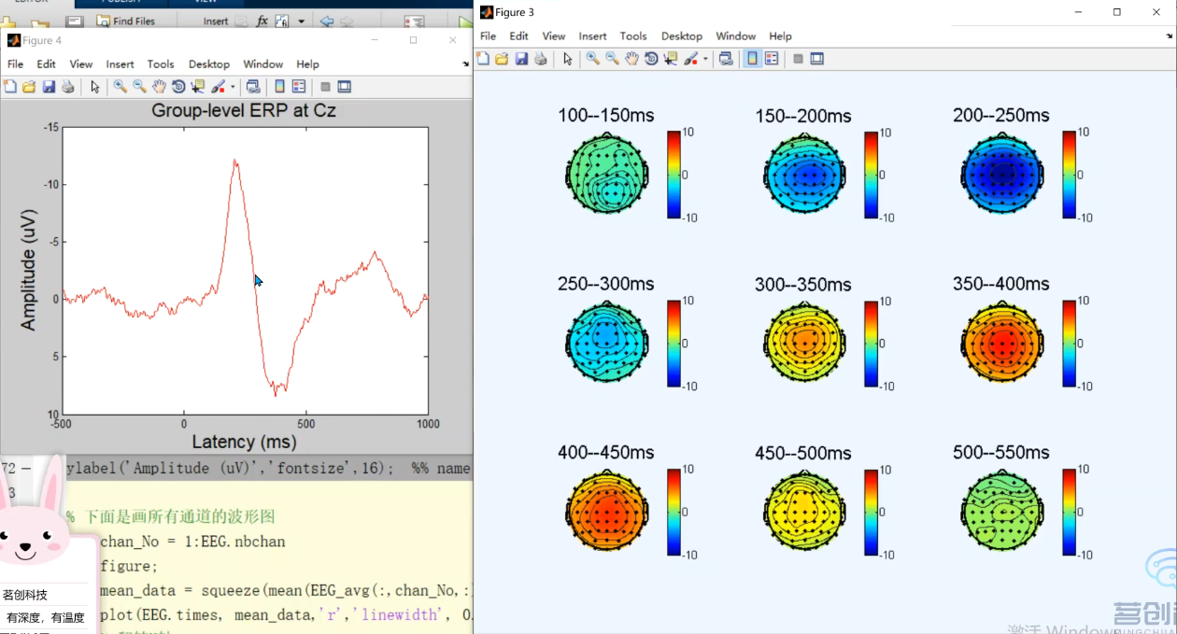Click the Print Figure icon in Figure 4
The image size is (1177, 634).
(68, 87)
